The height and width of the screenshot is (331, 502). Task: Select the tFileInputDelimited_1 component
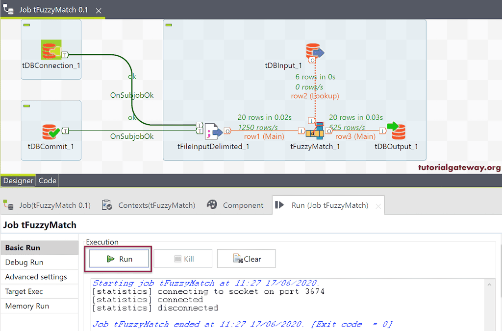pos(212,131)
